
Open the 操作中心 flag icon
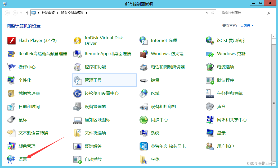12,67
